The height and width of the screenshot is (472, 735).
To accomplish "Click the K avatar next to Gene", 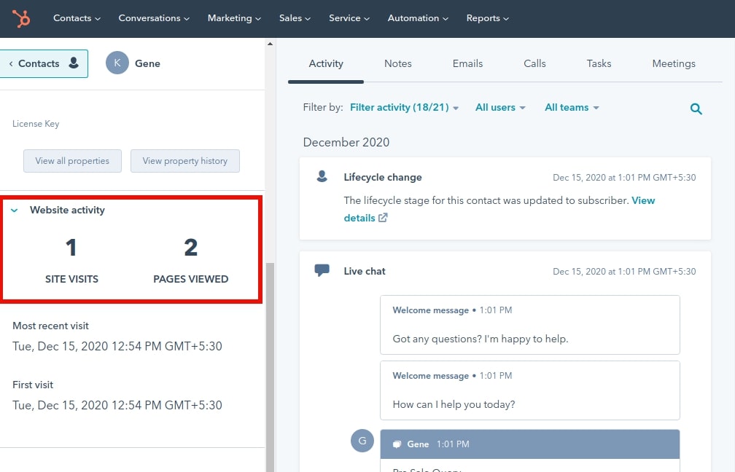I will click(x=117, y=63).
